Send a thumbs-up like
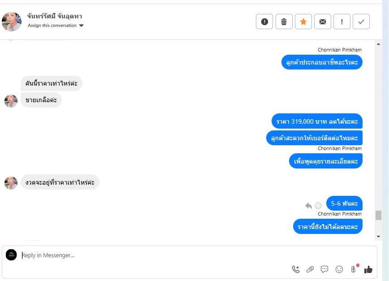The width and height of the screenshot is (389, 281). pos(368,269)
